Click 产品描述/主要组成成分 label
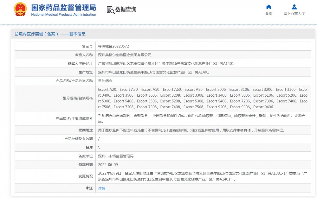 [x=74, y=119]
